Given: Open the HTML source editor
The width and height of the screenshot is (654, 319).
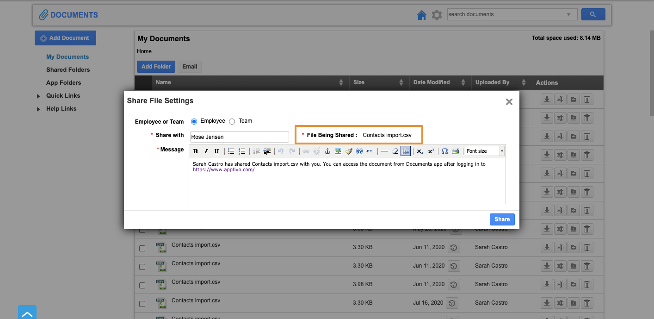Looking at the screenshot, I should [x=370, y=151].
